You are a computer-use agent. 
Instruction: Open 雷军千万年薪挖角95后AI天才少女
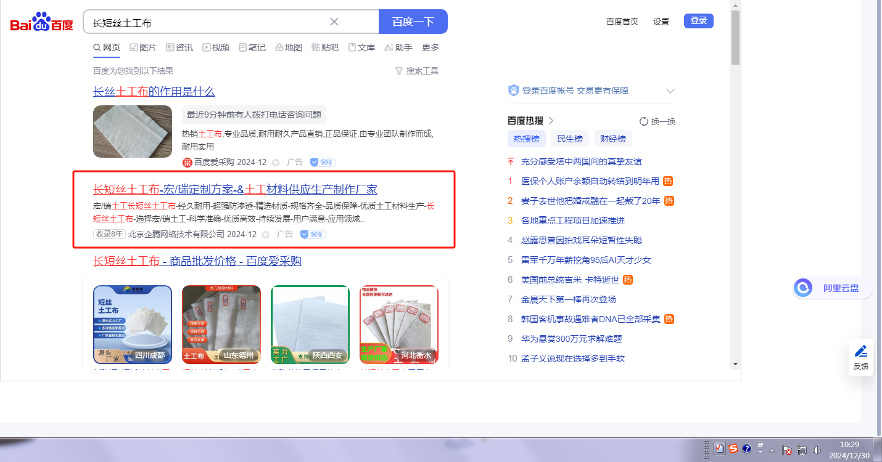click(586, 260)
